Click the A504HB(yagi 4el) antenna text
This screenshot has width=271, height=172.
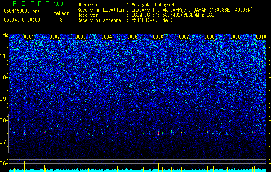coord(152,20)
